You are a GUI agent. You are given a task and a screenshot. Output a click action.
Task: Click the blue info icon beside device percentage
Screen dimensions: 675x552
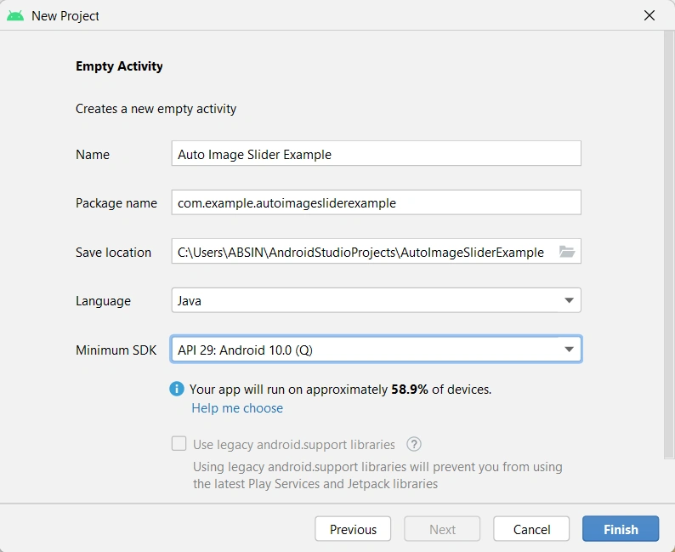177,389
